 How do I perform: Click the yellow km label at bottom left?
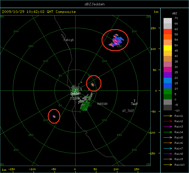point(4,170)
